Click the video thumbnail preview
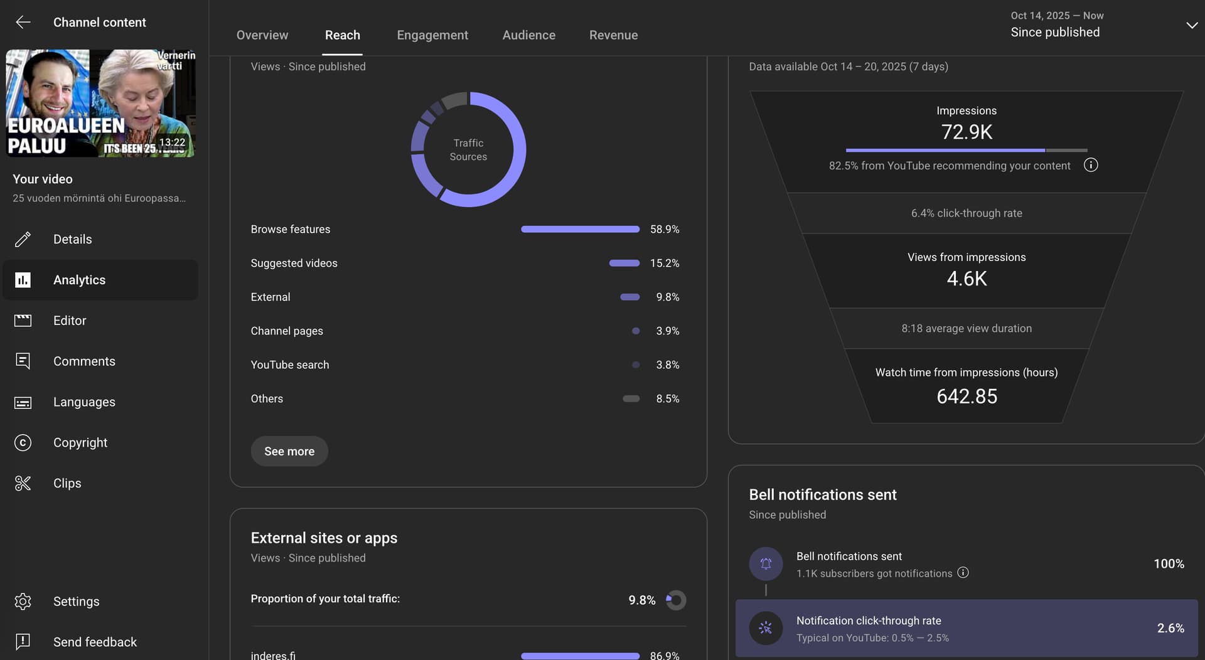The width and height of the screenshot is (1205, 660). (x=100, y=104)
